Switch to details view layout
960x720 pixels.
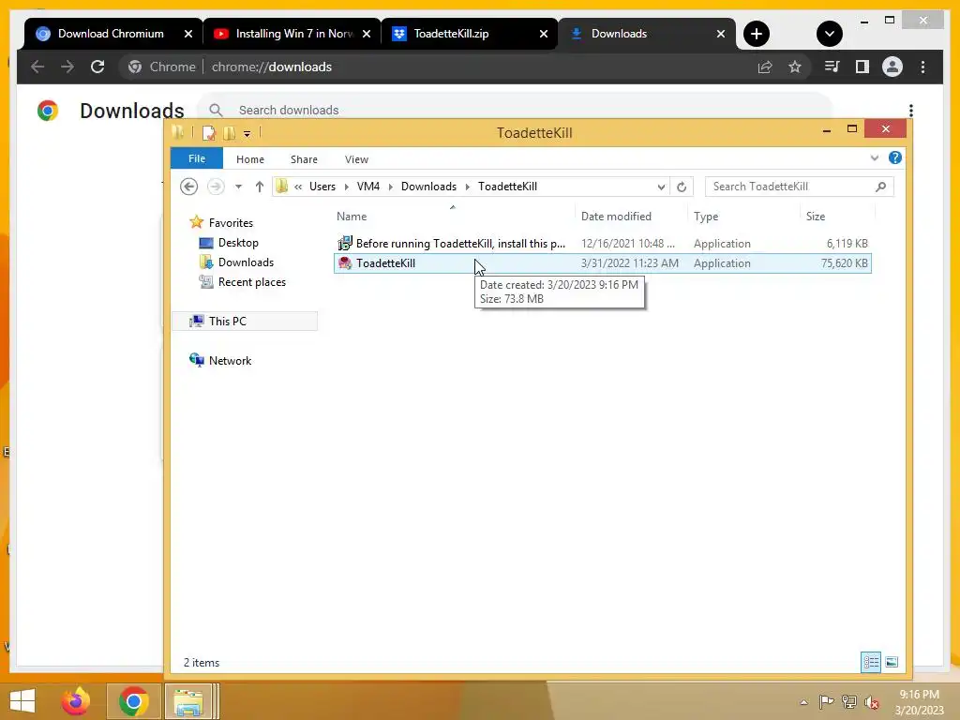tap(871, 662)
